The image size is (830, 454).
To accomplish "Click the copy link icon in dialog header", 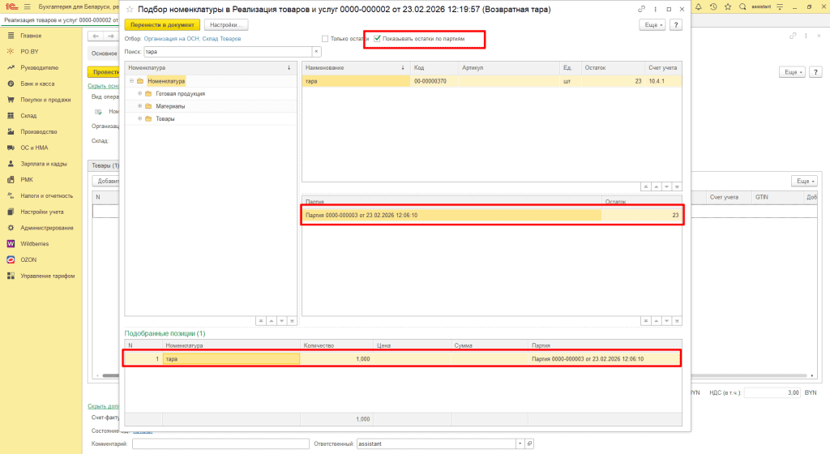I will point(642,9).
